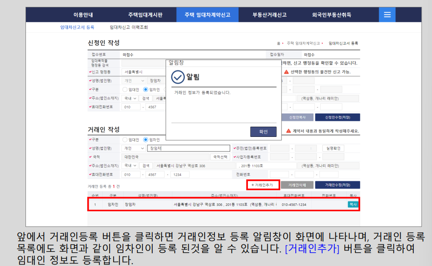The height and width of the screenshot is (266, 432).
Task: Click the 1234 mobile number field in 거래인 작성
Action: 180,175
